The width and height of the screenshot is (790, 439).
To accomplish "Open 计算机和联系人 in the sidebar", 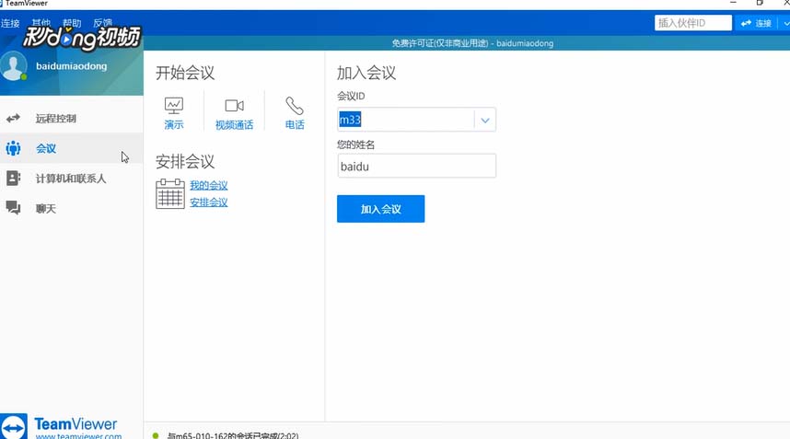I will [72, 179].
